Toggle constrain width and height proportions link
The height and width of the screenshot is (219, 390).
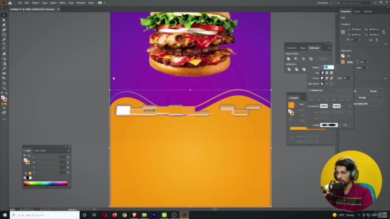[x=383, y=32]
